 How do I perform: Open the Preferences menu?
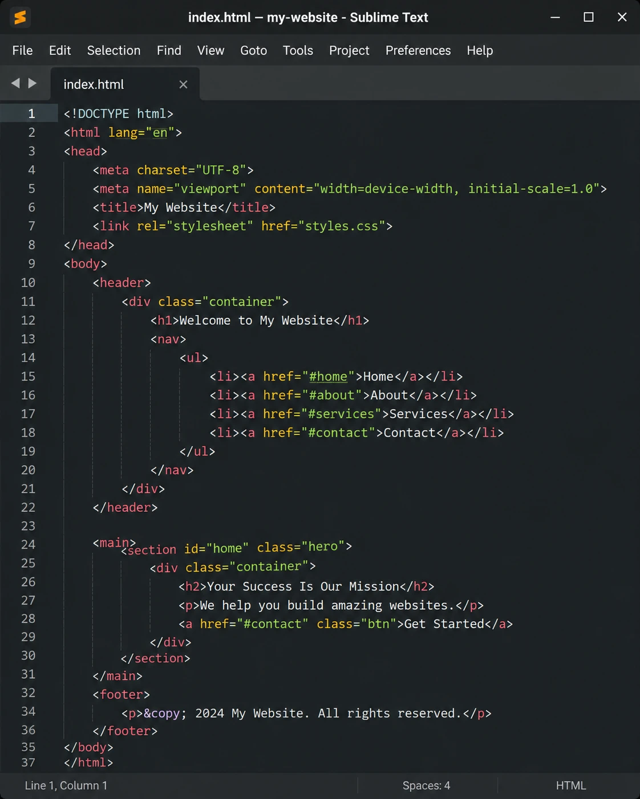point(418,50)
